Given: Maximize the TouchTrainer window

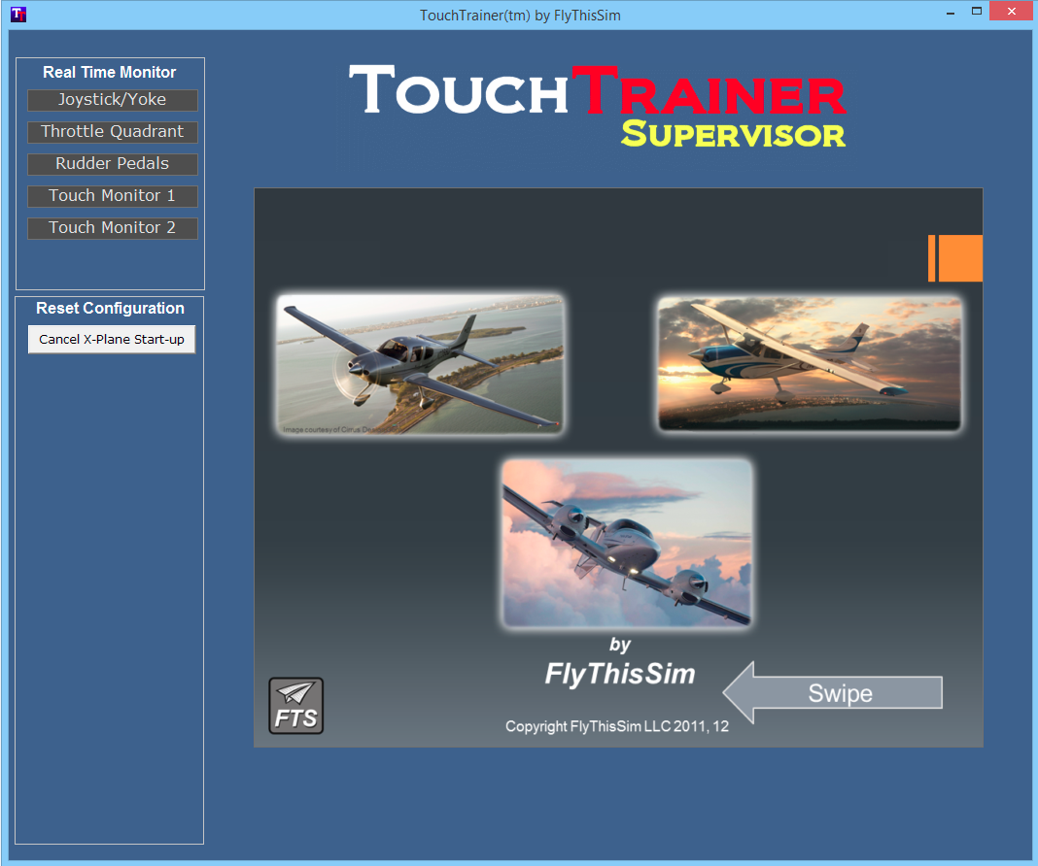Looking at the screenshot, I should coord(977,12).
